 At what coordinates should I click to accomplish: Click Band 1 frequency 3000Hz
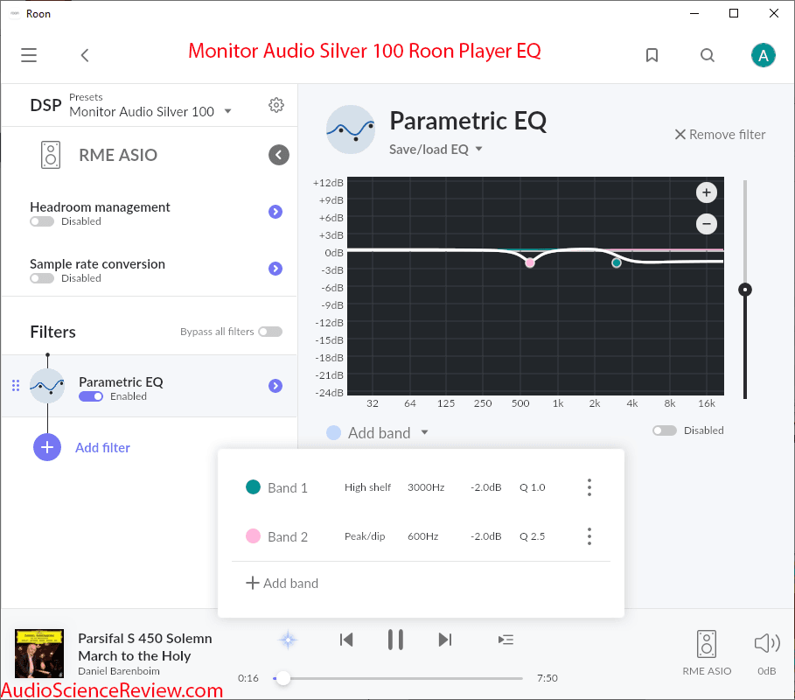426,487
